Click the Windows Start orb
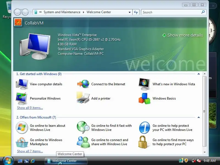Viewport: 220px width, 165px height. pos(8,161)
